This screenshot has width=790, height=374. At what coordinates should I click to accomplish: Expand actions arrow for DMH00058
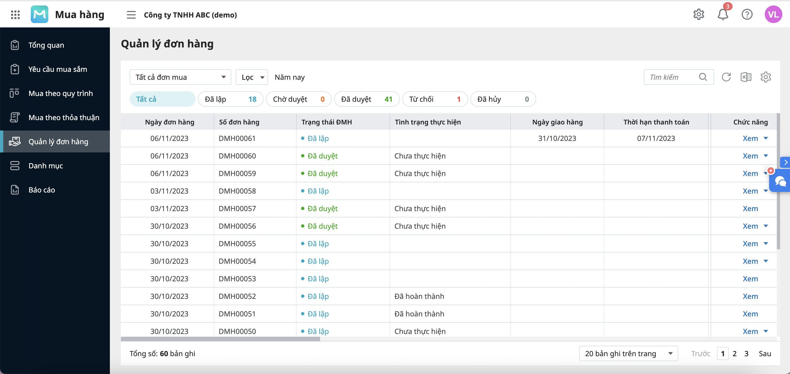[766, 191]
